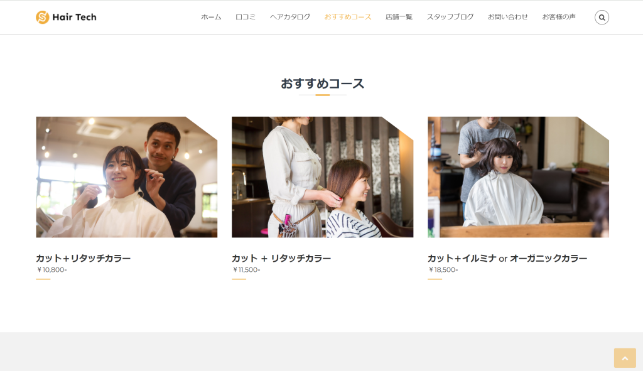The image size is (643, 371).
Task: Open the ¥11,500 course photo of the stylist in white
Action: (x=322, y=177)
